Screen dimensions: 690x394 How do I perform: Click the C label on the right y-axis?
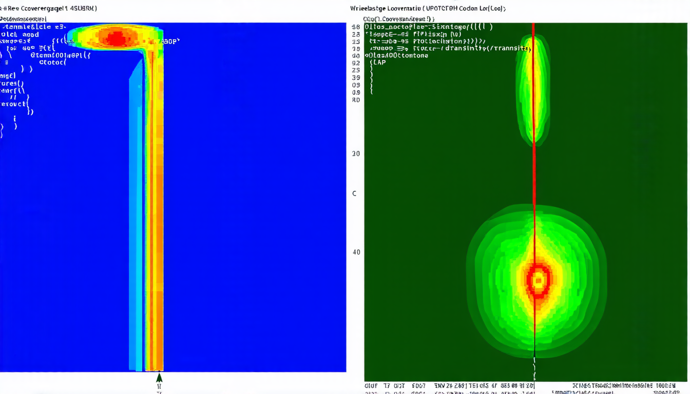[354, 193]
